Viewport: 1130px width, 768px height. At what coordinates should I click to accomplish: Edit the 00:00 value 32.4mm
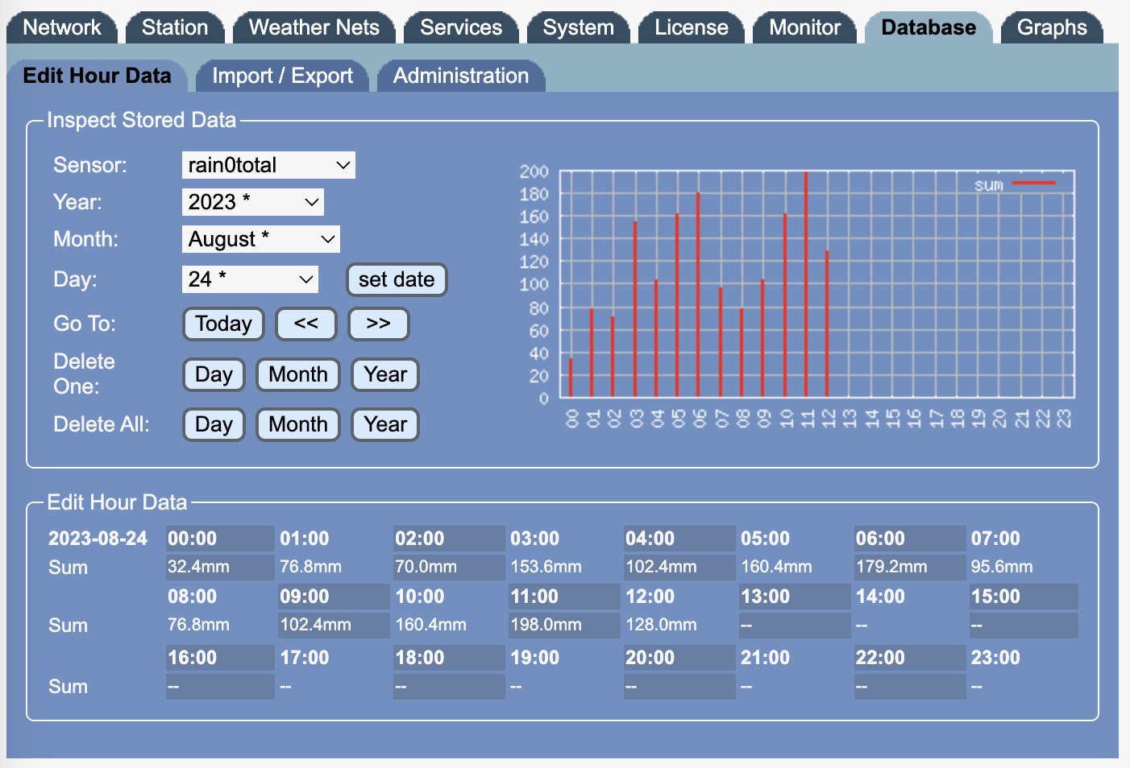220,567
